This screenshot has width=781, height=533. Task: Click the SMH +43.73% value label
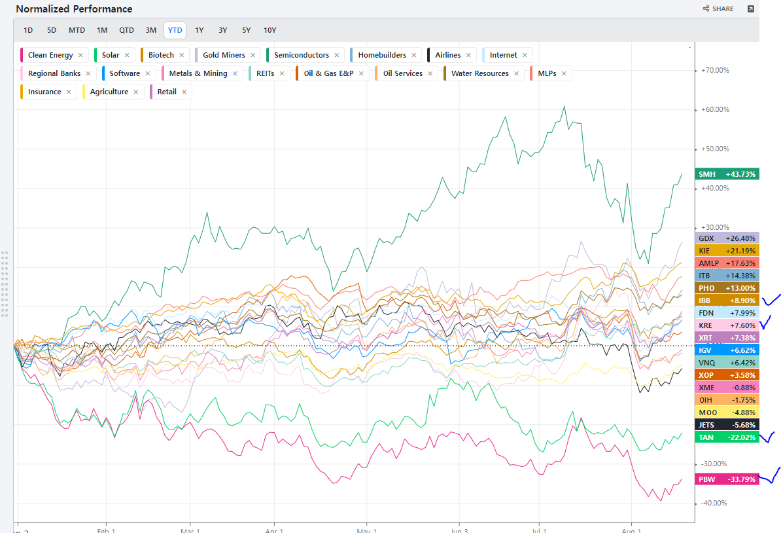pyautogui.click(x=727, y=174)
